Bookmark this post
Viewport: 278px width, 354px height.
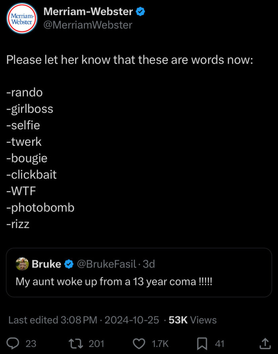[x=203, y=343]
